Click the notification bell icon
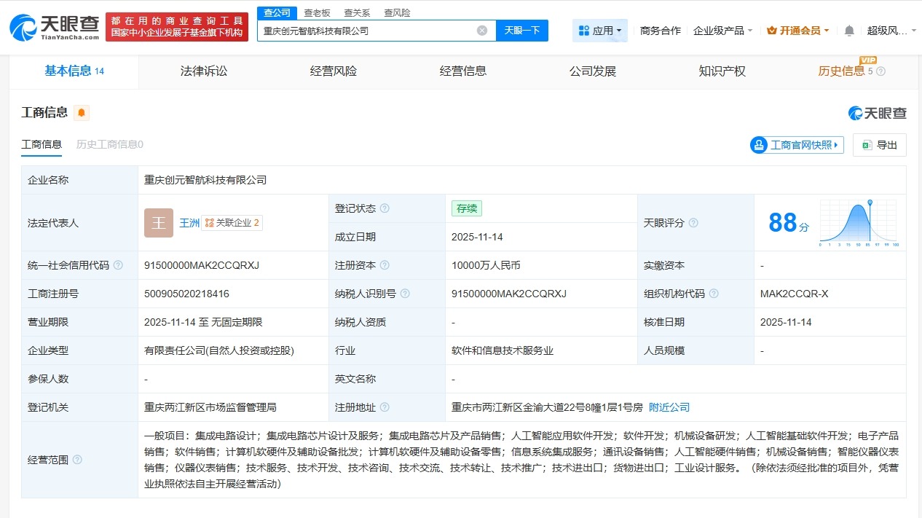 848,30
